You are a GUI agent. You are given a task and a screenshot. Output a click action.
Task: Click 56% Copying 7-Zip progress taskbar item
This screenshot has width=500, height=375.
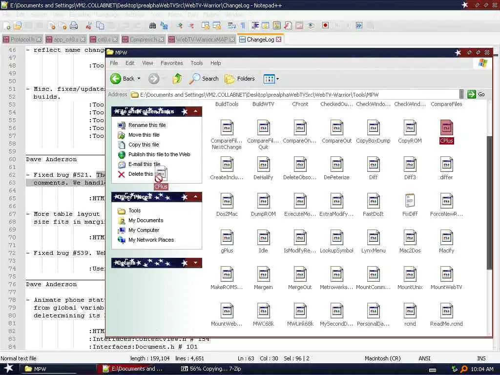click(x=211, y=369)
